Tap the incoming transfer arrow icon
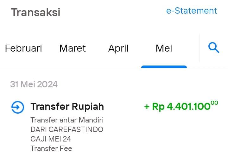Image resolution: width=228 pixels, height=157 pixels. pos(18,107)
